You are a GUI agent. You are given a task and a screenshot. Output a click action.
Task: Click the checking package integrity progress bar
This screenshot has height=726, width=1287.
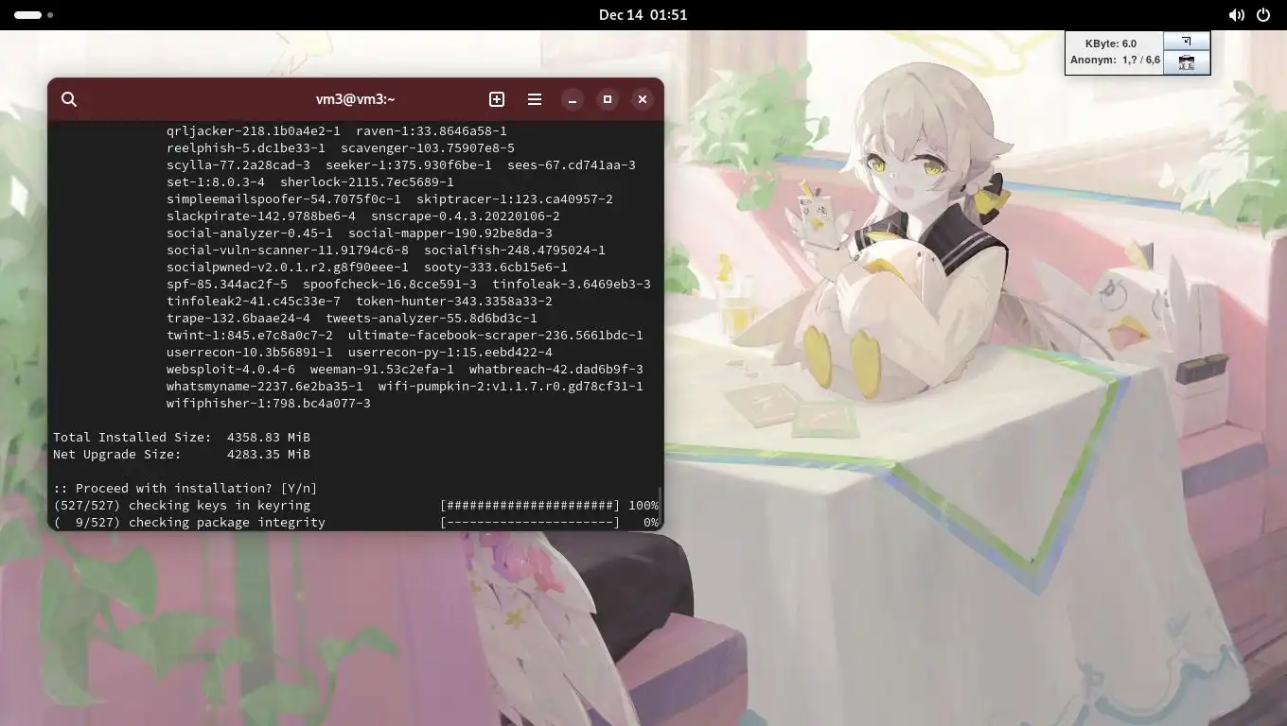[x=530, y=523]
